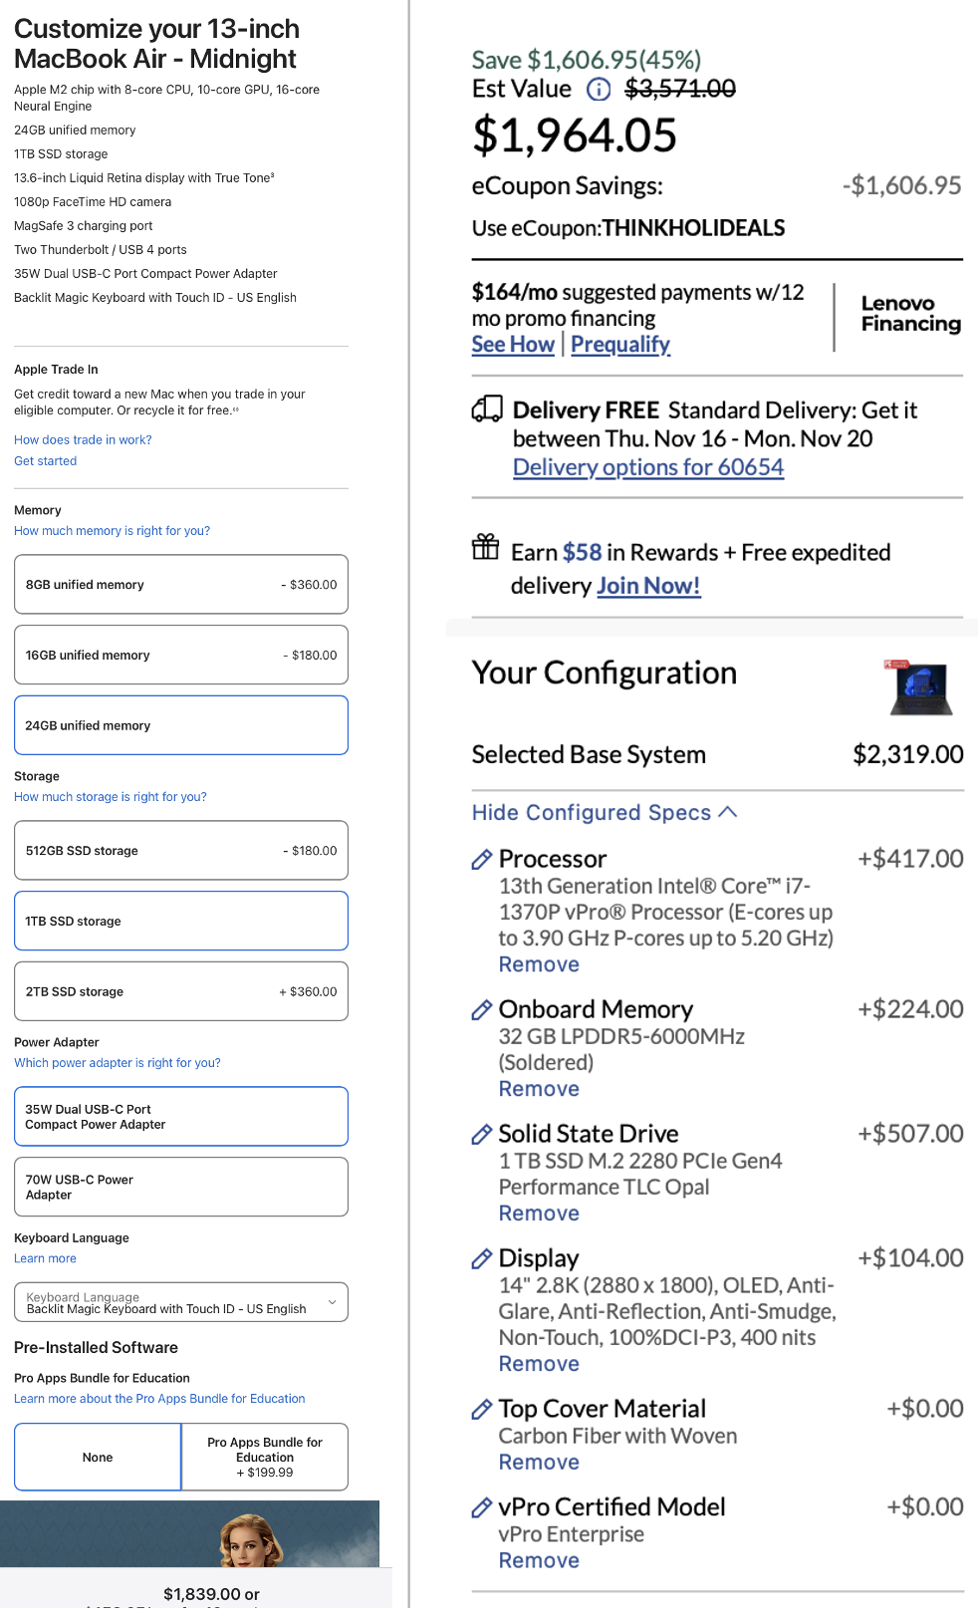Click the gift box rewards icon
Viewport: 978px width, 1620px height.
pos(486,547)
